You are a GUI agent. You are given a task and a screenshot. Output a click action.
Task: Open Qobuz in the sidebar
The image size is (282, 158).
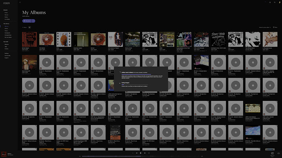coord(6,17)
